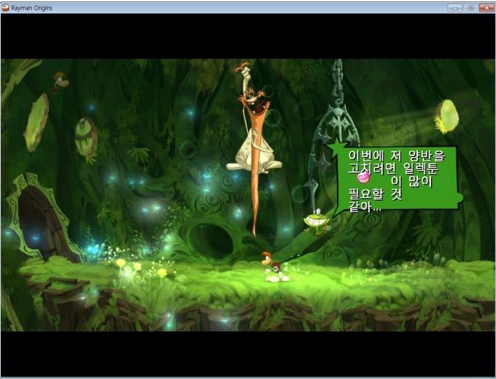
Task: Click the small Rayman head icon at upper left
Action: click(61, 80)
